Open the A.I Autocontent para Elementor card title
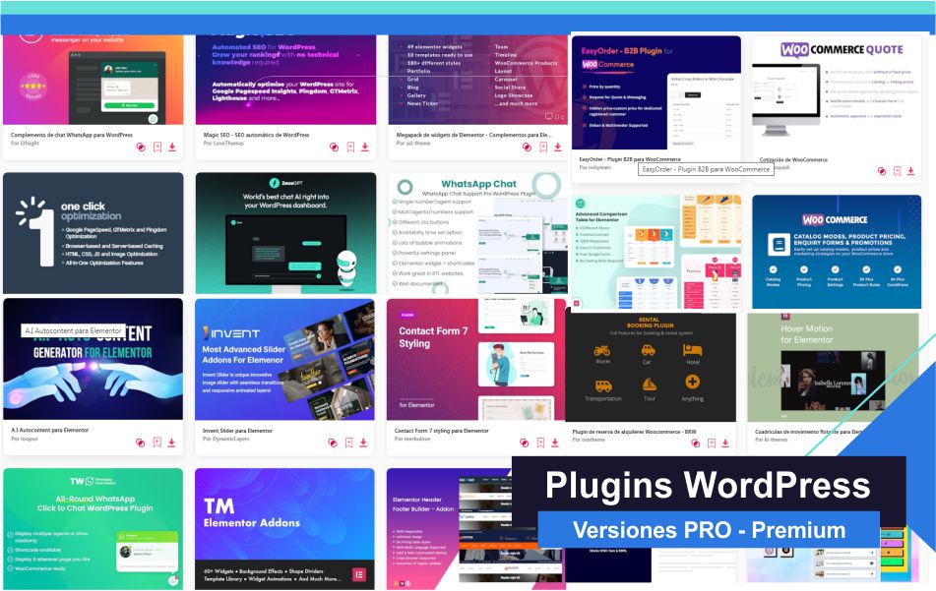The image size is (936, 591). 49,430
